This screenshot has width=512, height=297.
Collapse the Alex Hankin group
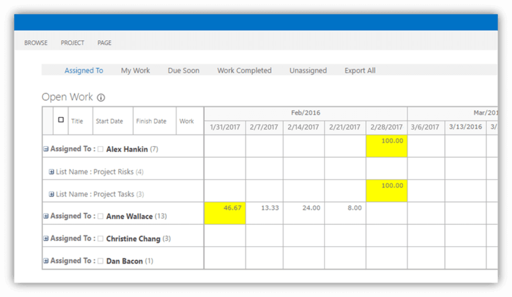(x=46, y=149)
